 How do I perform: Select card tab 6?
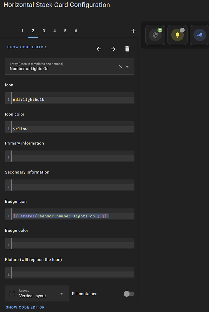[x=76, y=31]
